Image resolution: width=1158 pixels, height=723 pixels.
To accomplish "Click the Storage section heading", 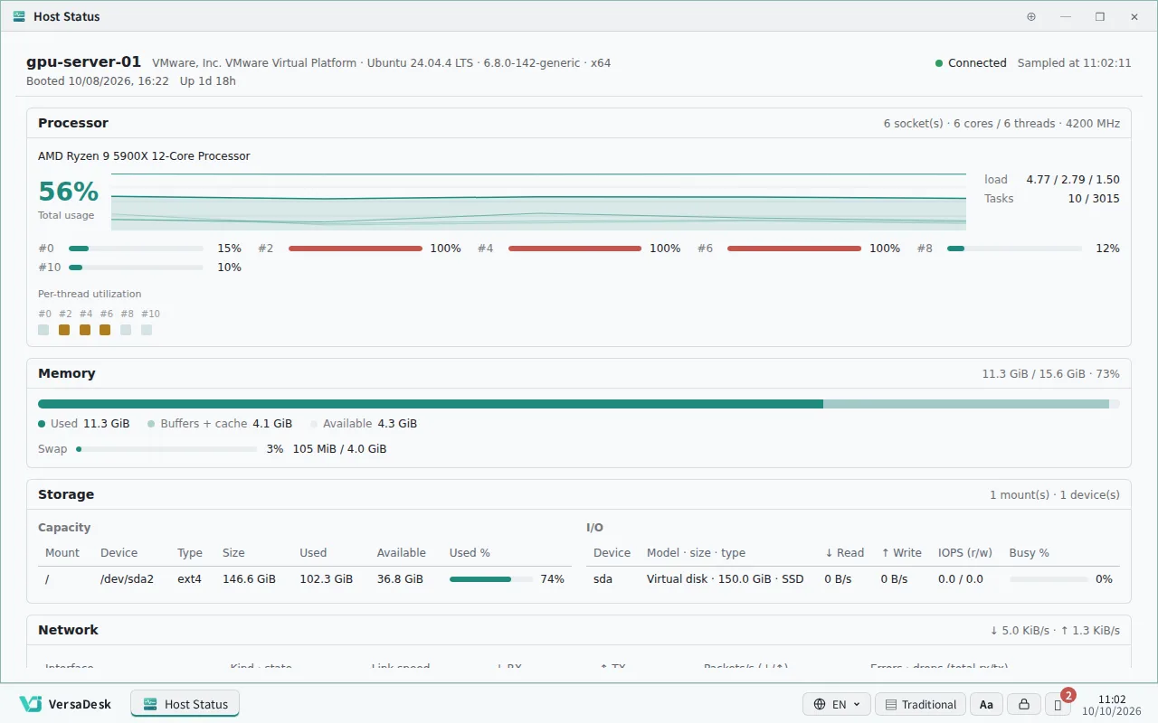I will [x=66, y=494].
